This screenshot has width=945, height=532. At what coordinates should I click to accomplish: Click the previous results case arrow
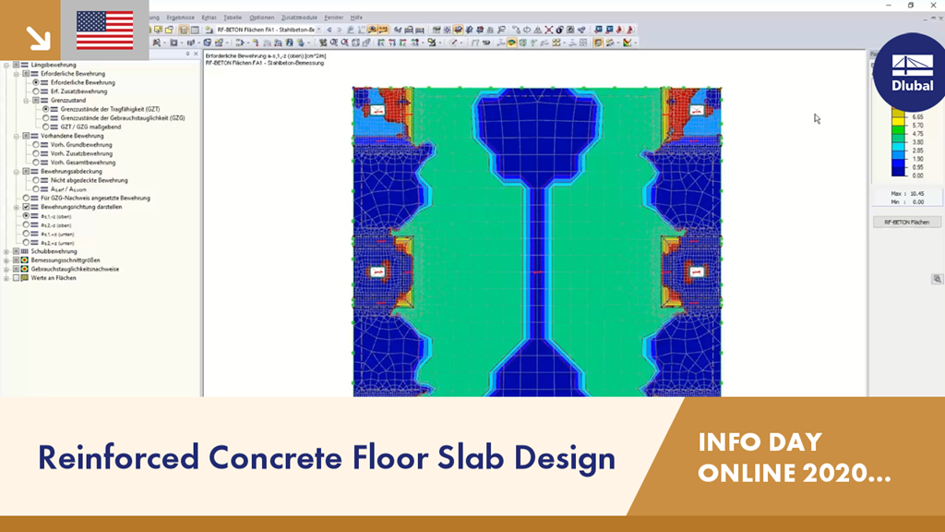click(329, 30)
